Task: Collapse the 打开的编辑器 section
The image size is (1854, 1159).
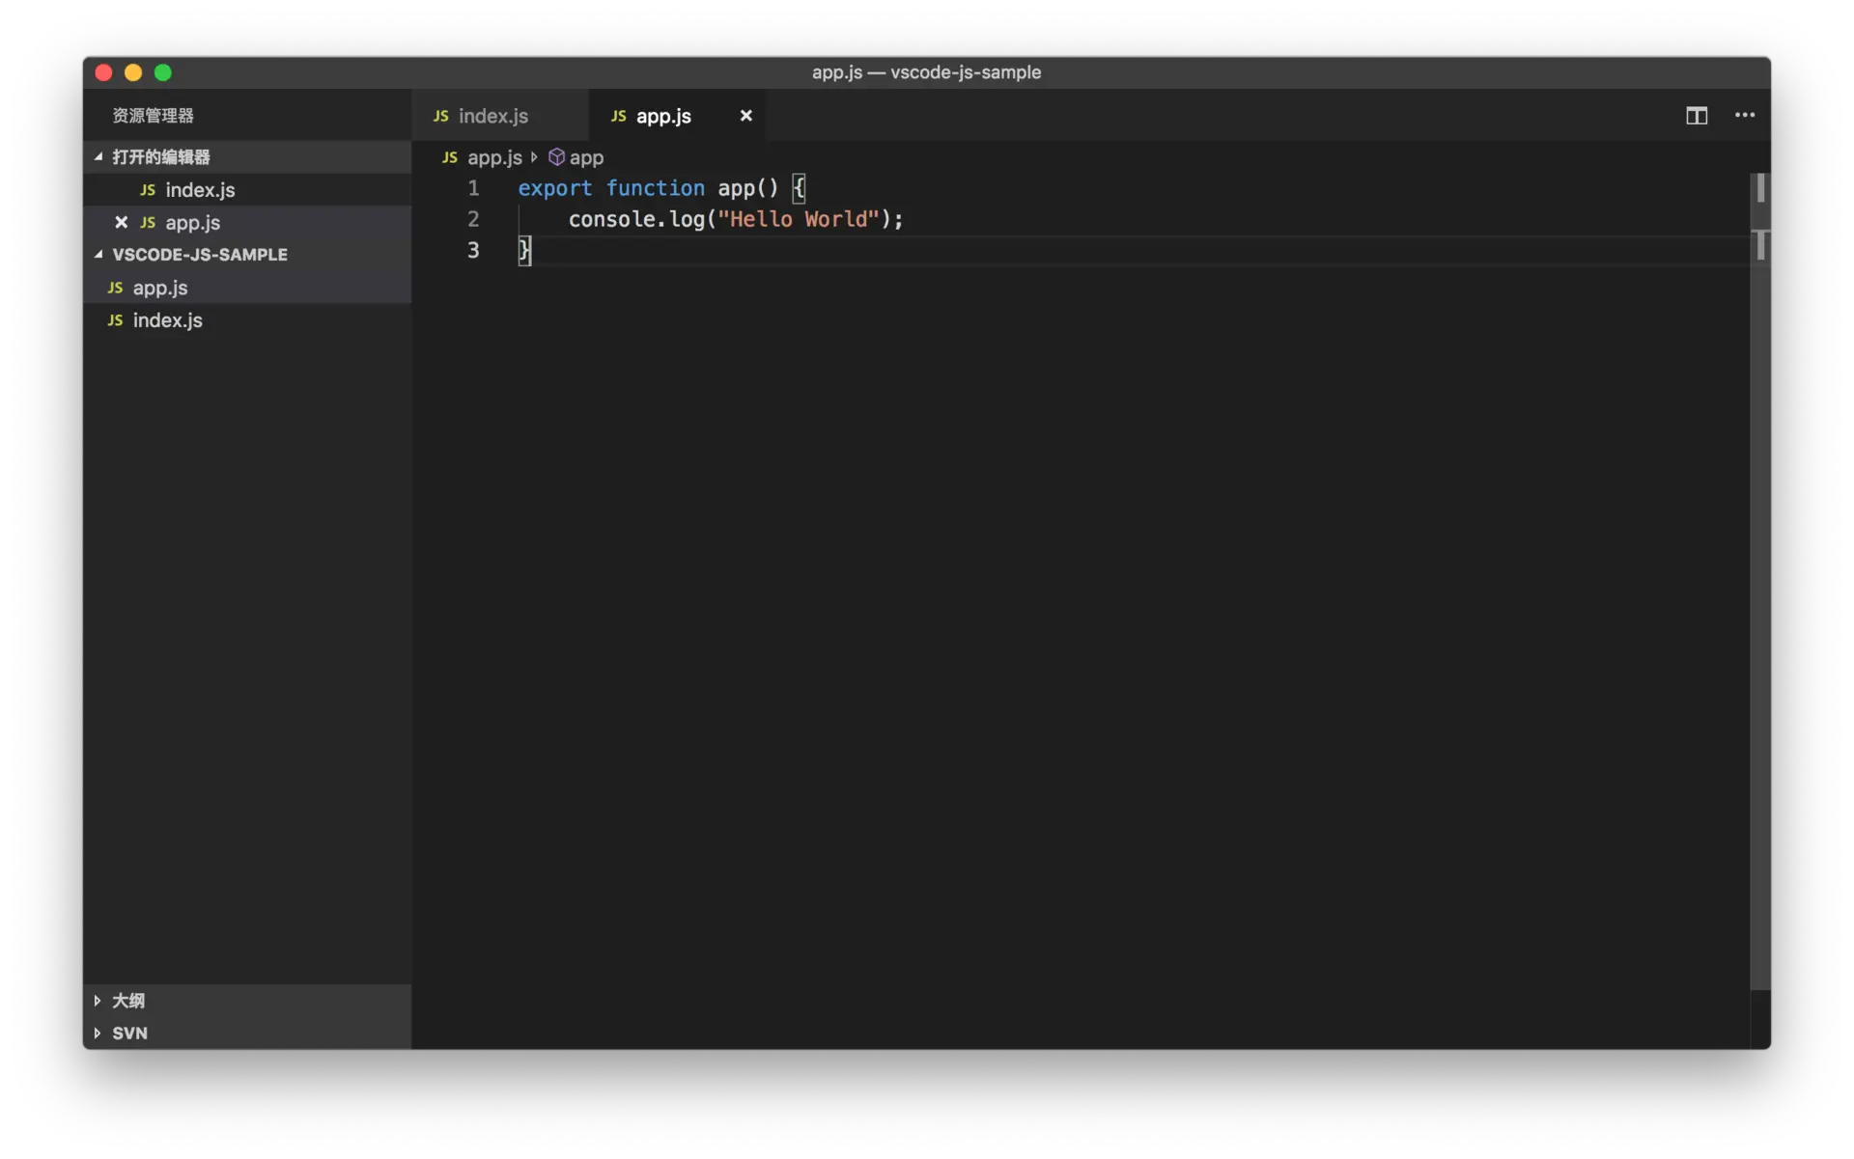Action: coord(98,156)
